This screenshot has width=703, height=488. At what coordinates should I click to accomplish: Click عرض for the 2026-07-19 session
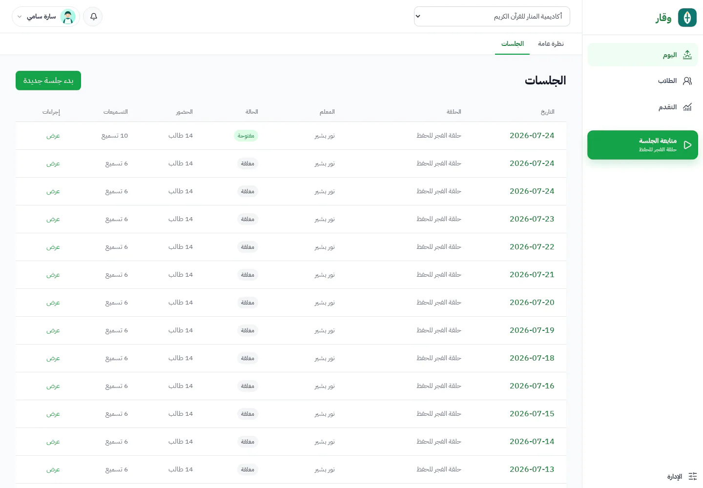pos(53,330)
